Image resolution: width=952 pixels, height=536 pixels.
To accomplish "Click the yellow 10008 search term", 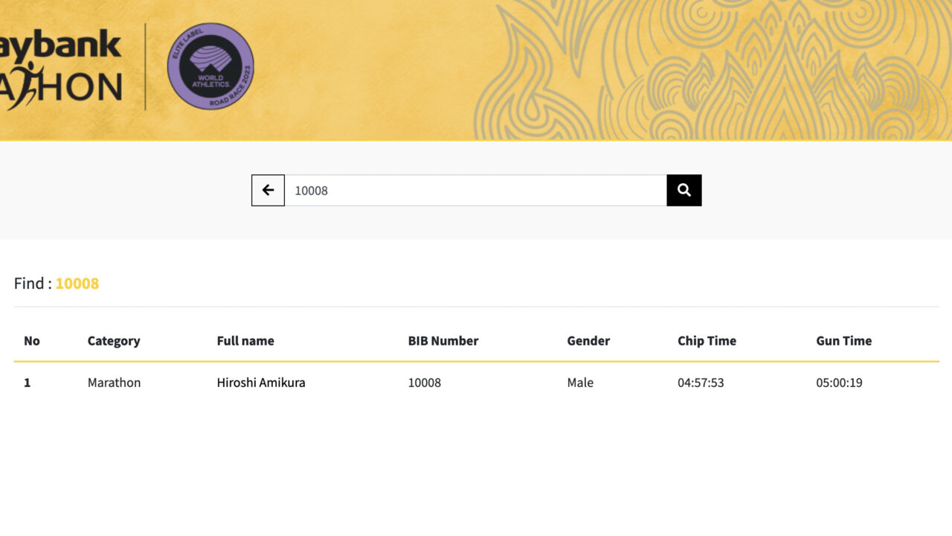I will [x=77, y=284].
